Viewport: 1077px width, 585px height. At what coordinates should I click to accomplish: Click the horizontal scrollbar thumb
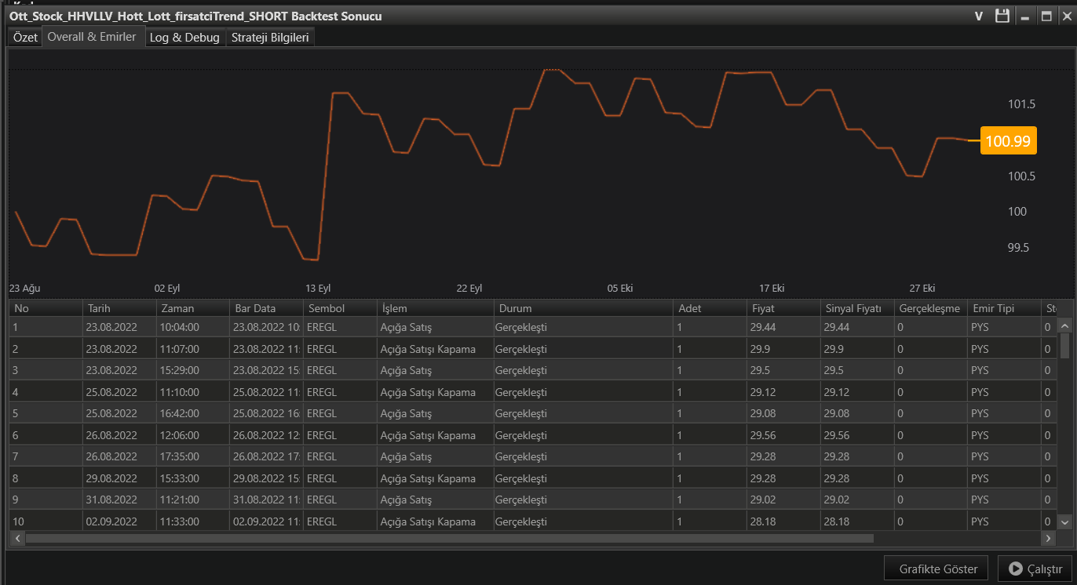click(x=449, y=538)
